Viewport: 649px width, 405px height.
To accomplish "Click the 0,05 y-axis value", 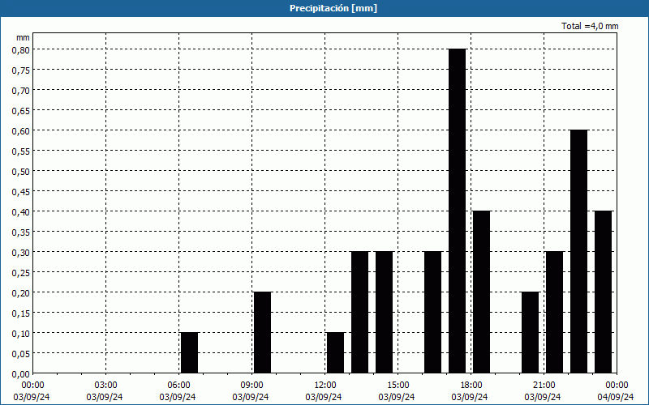I will pyautogui.click(x=21, y=353).
